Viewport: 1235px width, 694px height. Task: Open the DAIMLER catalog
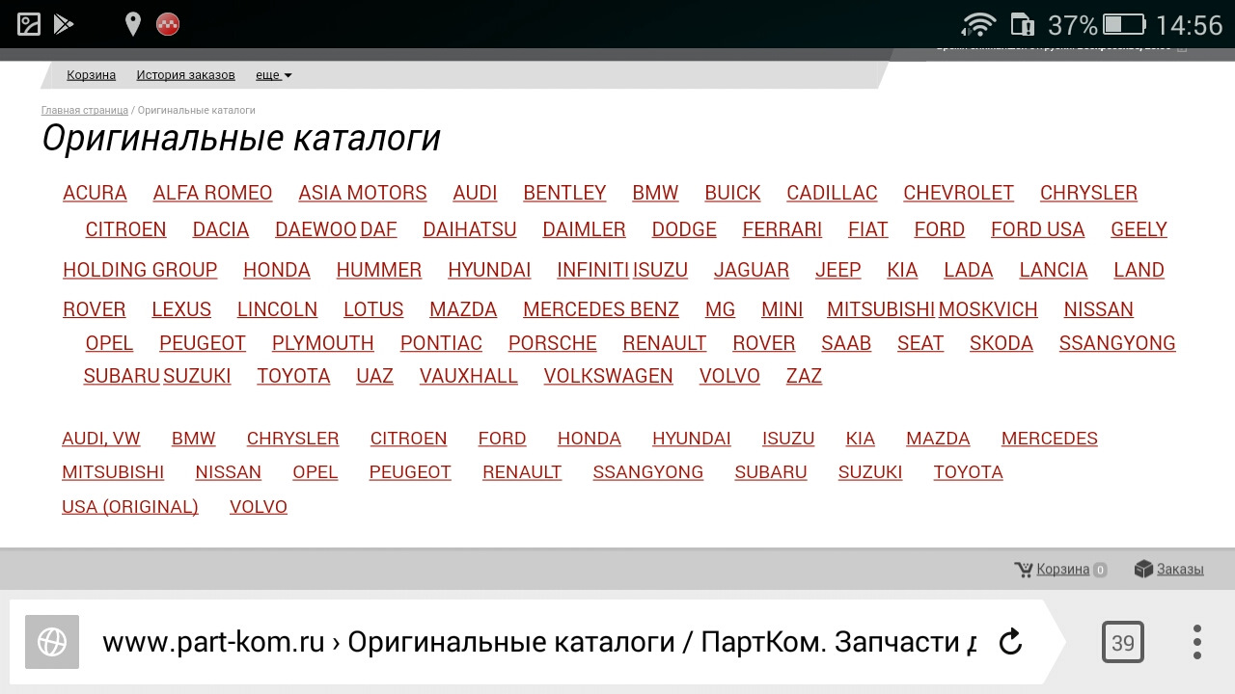[x=584, y=229]
